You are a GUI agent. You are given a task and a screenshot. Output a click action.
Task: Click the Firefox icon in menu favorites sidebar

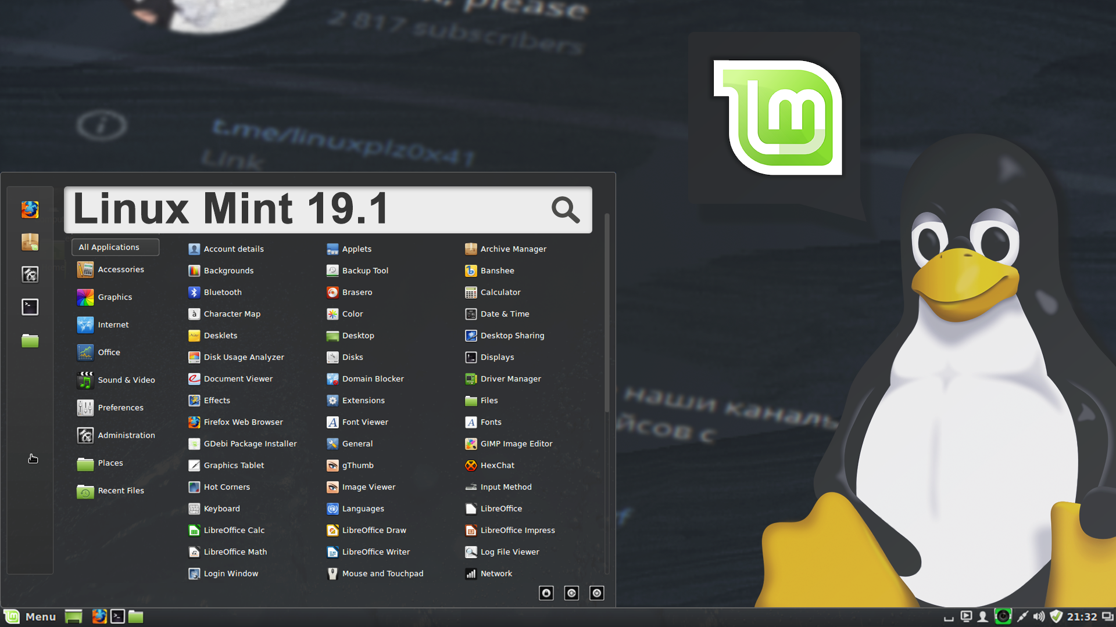30,210
